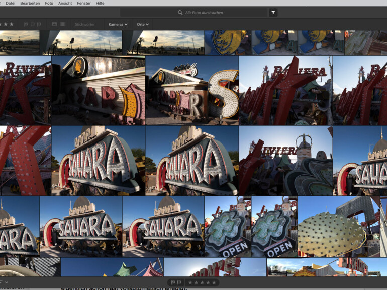This screenshot has width=387, height=290.
Task: Click the Stichwörter filter button
Action: tap(84, 24)
